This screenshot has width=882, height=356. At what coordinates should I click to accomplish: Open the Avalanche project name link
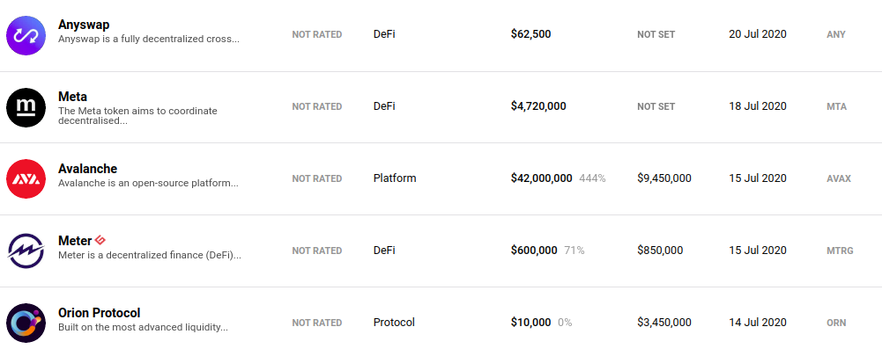click(x=87, y=169)
